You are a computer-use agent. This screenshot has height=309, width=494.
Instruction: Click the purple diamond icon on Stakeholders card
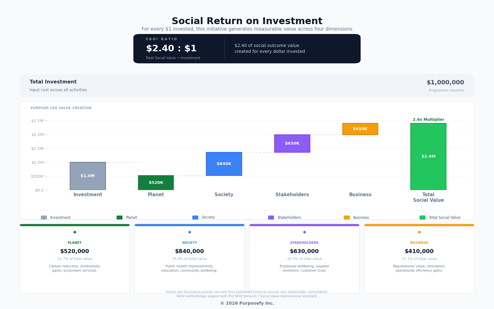click(x=304, y=232)
